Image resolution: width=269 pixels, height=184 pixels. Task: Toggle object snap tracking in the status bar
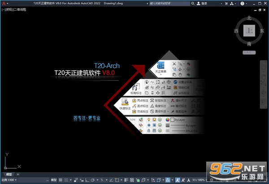coord(111,180)
